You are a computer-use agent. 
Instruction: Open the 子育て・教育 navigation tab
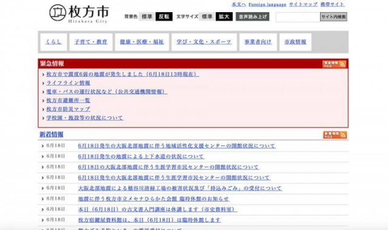click(91, 42)
